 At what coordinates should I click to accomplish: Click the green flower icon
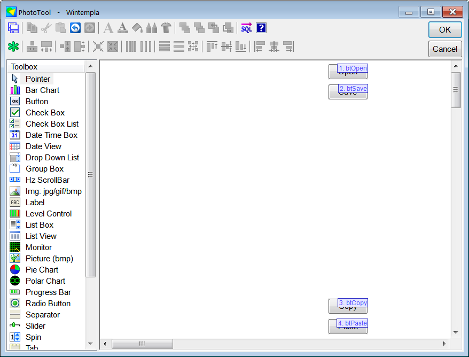coord(13,46)
